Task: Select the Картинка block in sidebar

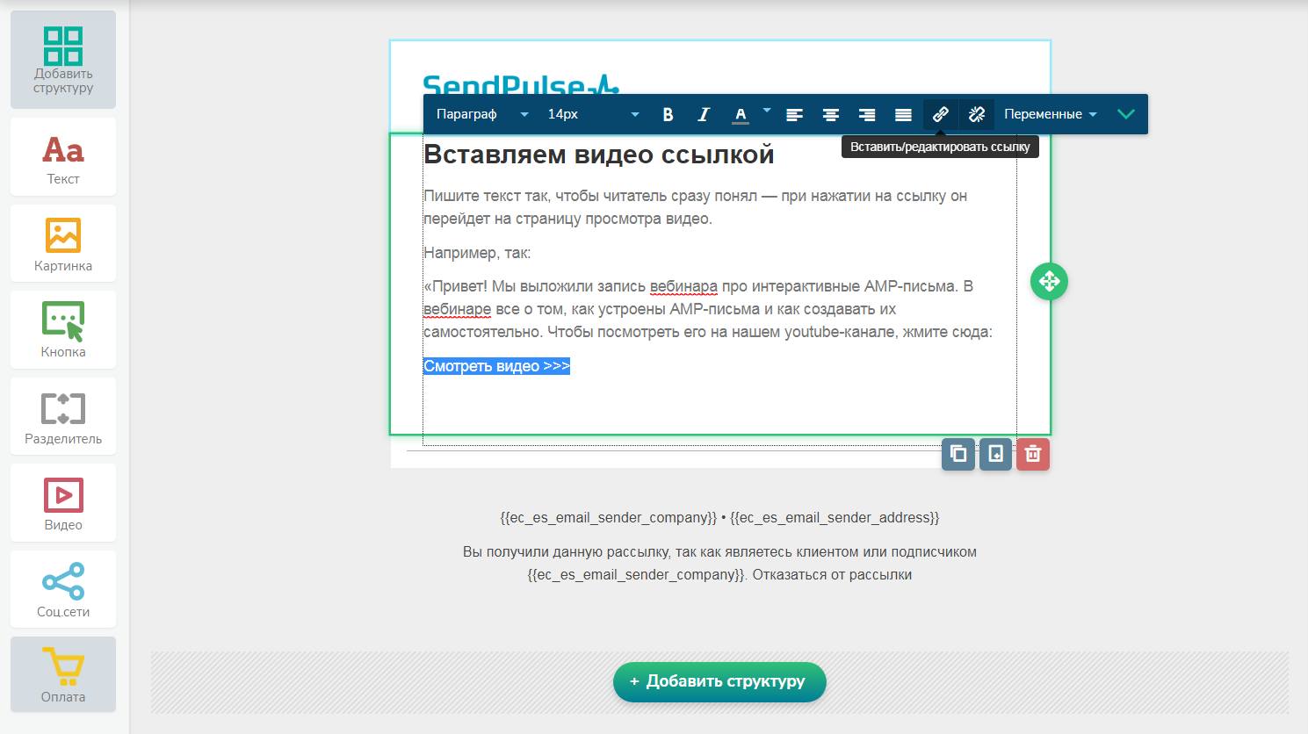Action: 63,243
